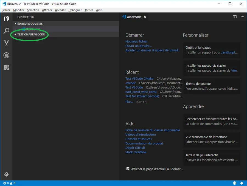Open the Extensions view icon
The width and height of the screenshot is (247, 186).
click(6, 67)
